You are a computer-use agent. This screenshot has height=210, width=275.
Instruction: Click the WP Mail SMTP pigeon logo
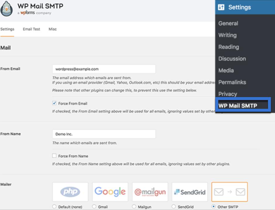[6, 9]
